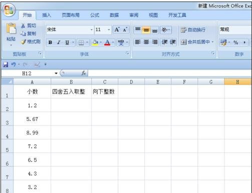Click the 自动换行 wrap text button
The width and height of the screenshot is (252, 193).
193,30
